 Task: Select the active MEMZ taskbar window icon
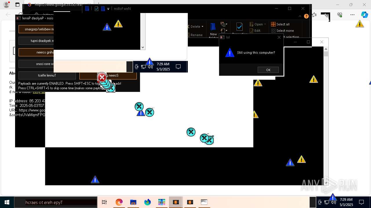click(x=176, y=202)
